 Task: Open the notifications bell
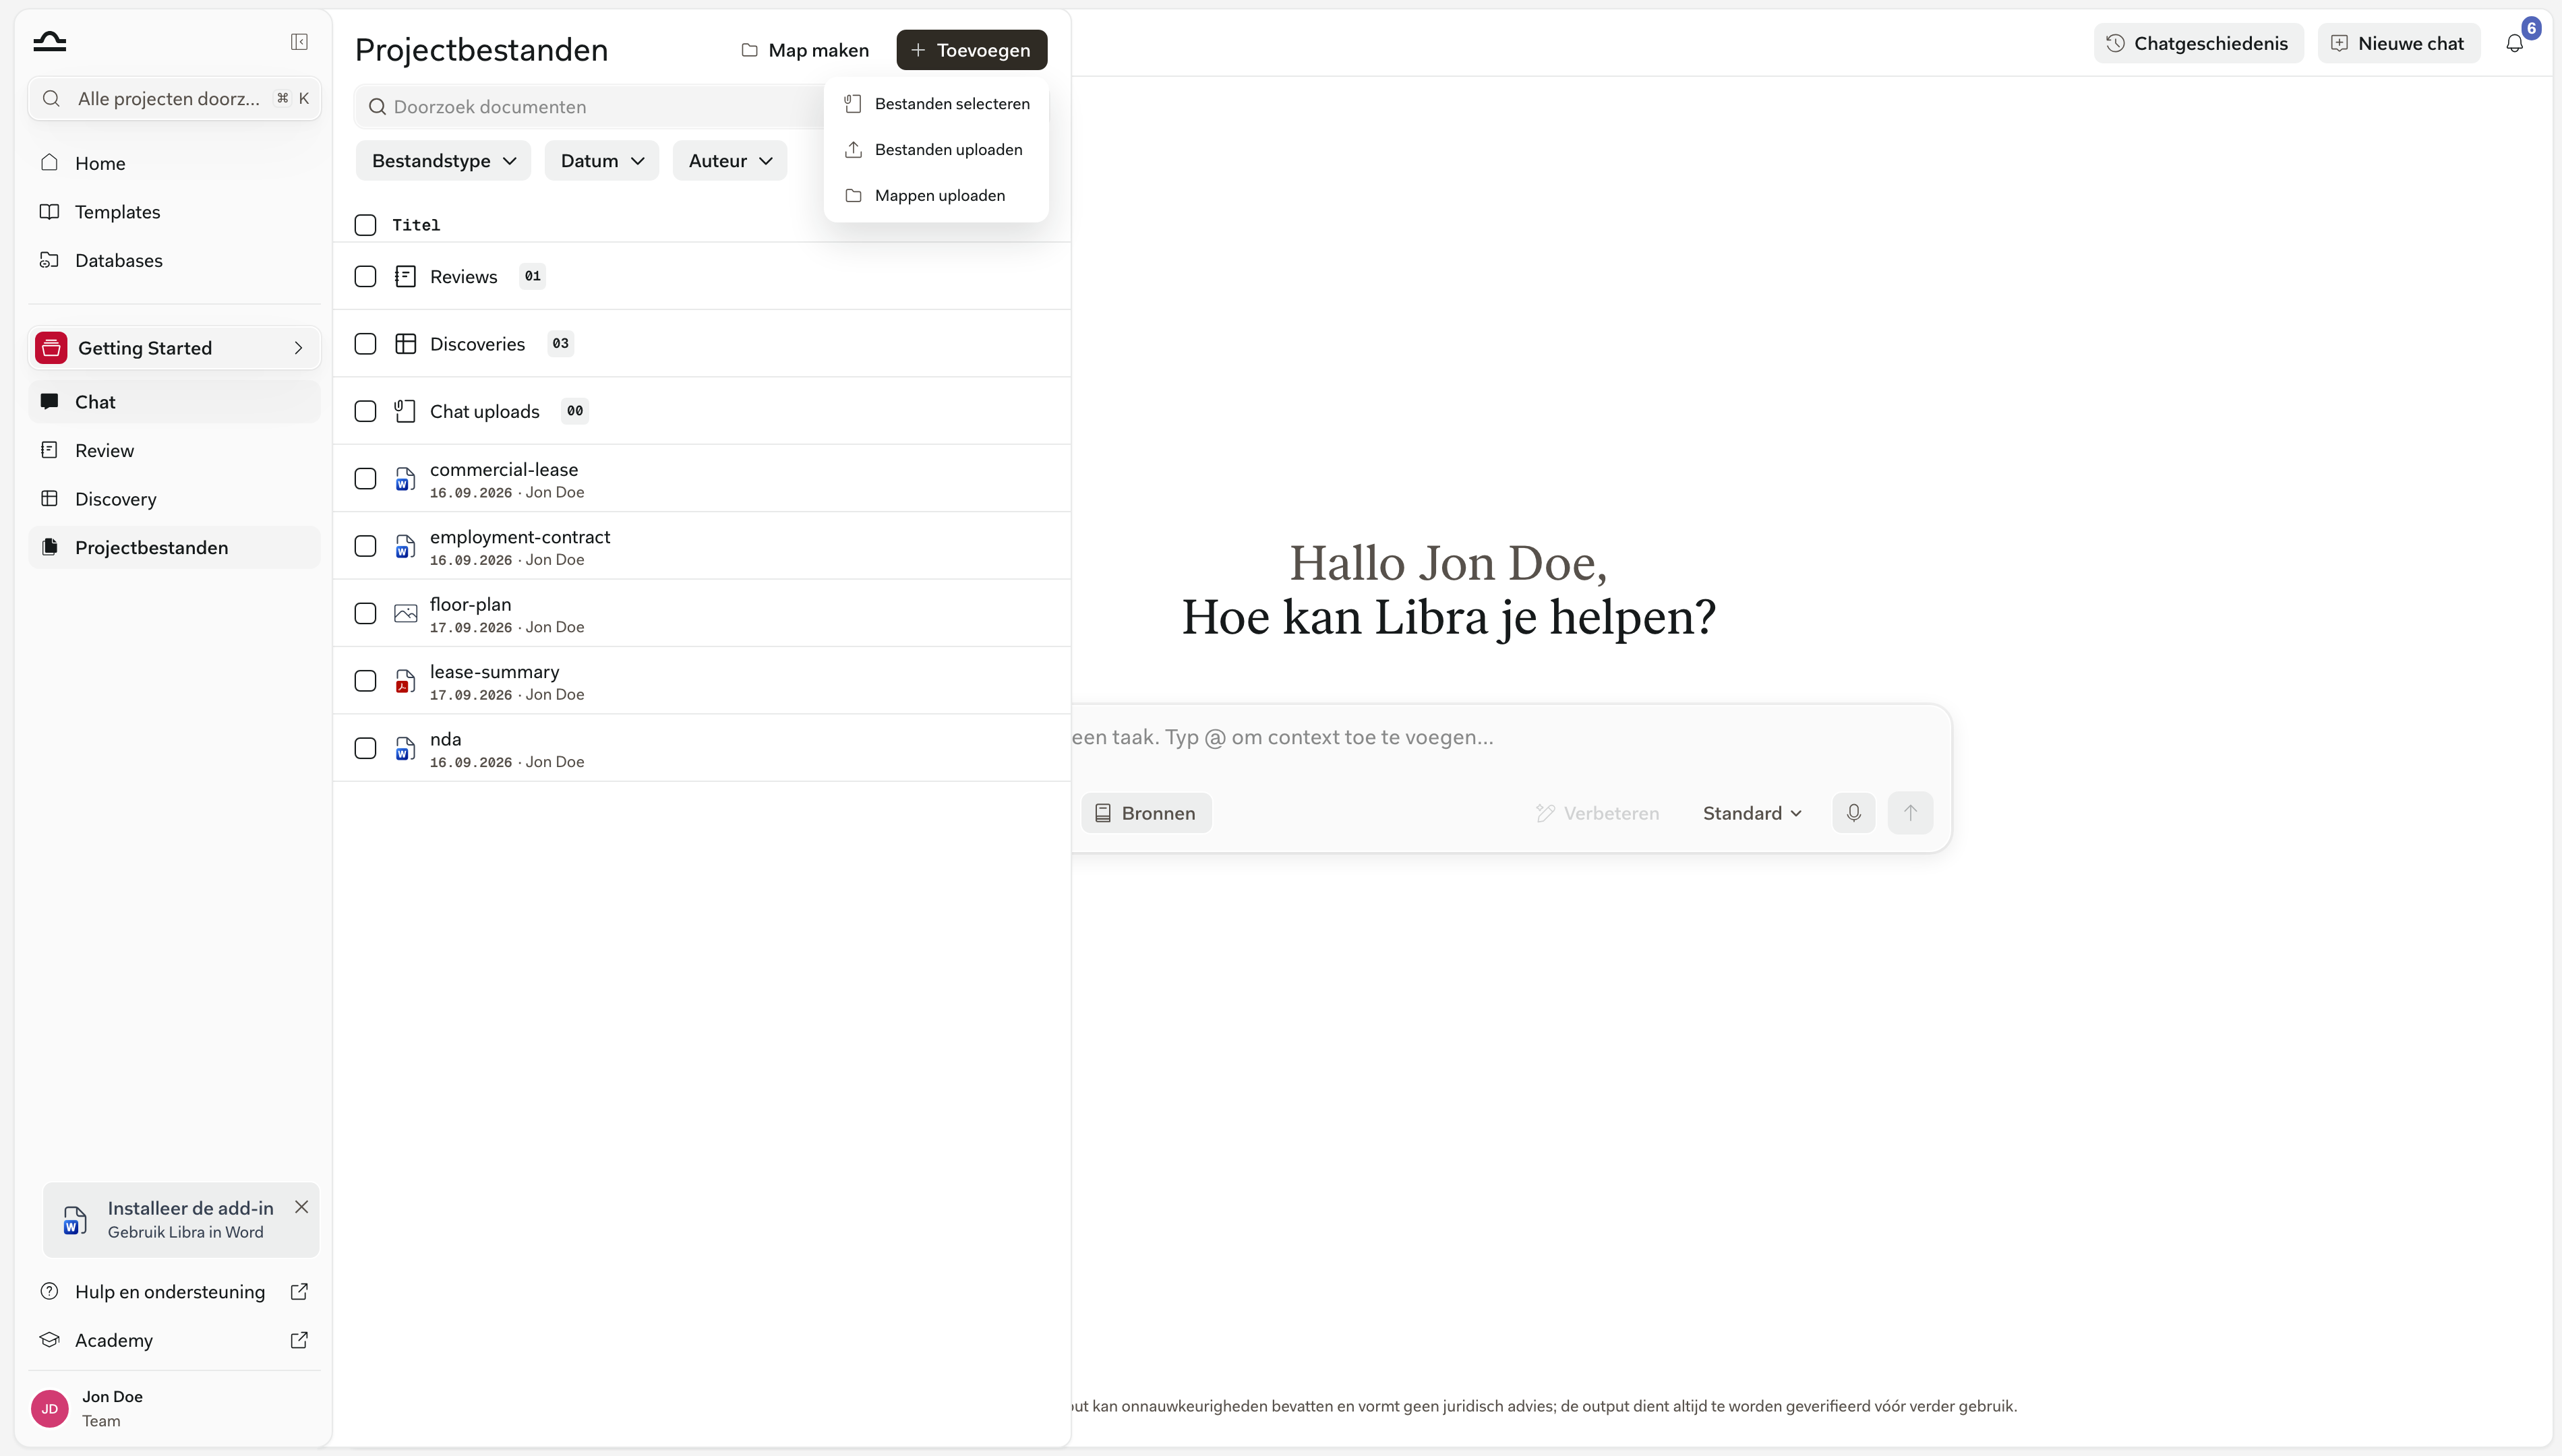pos(2514,43)
